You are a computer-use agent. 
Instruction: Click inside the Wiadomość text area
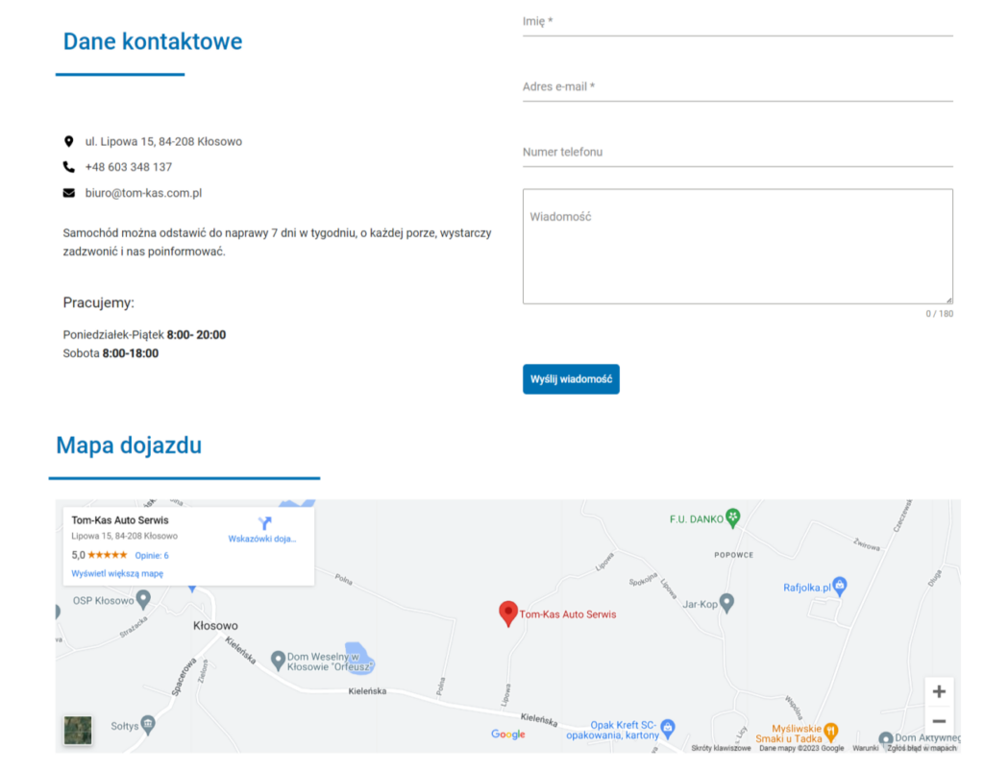737,246
